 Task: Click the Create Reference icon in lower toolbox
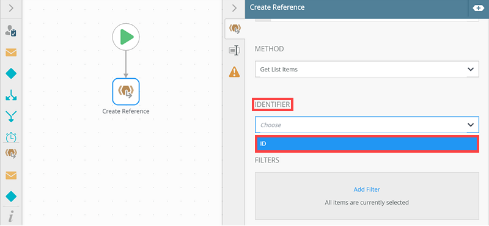[11, 154]
